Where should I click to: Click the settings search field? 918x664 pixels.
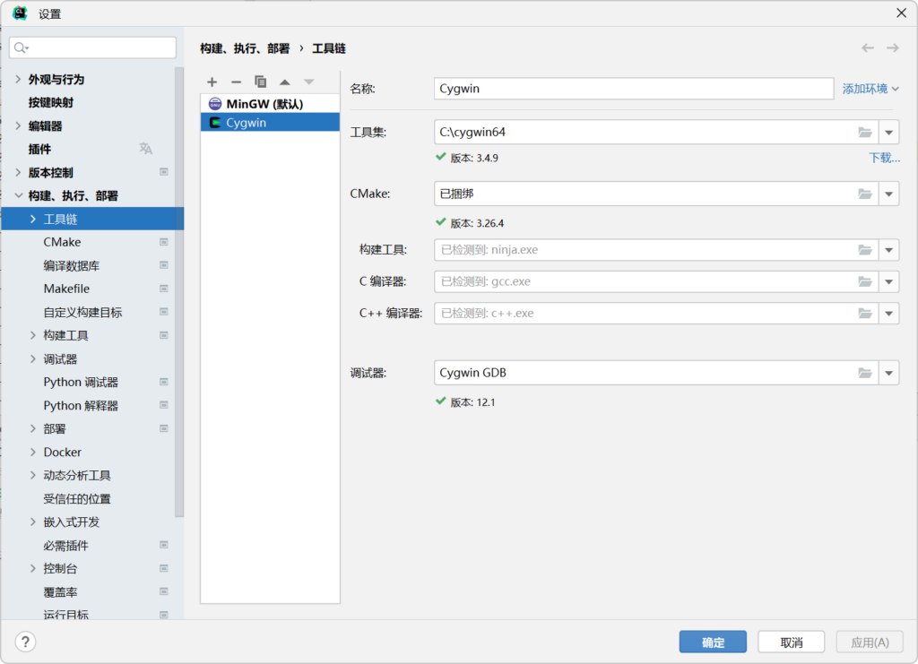[x=92, y=48]
